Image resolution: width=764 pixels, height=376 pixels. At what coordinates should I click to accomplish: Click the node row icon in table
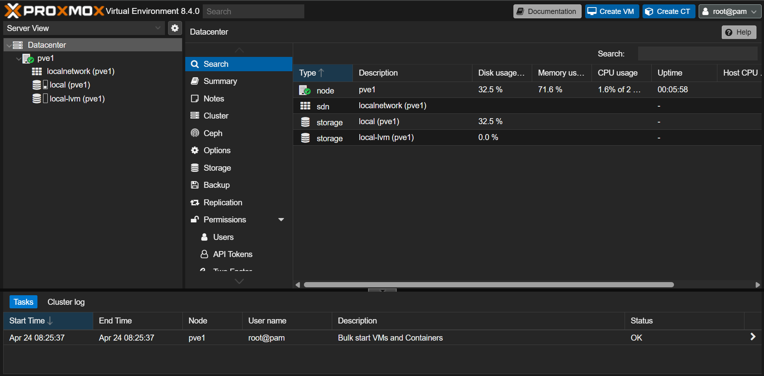pyautogui.click(x=305, y=90)
